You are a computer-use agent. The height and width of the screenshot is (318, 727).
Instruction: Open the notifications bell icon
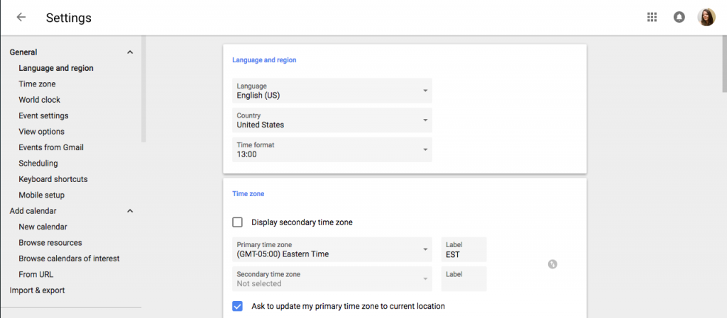pyautogui.click(x=679, y=18)
